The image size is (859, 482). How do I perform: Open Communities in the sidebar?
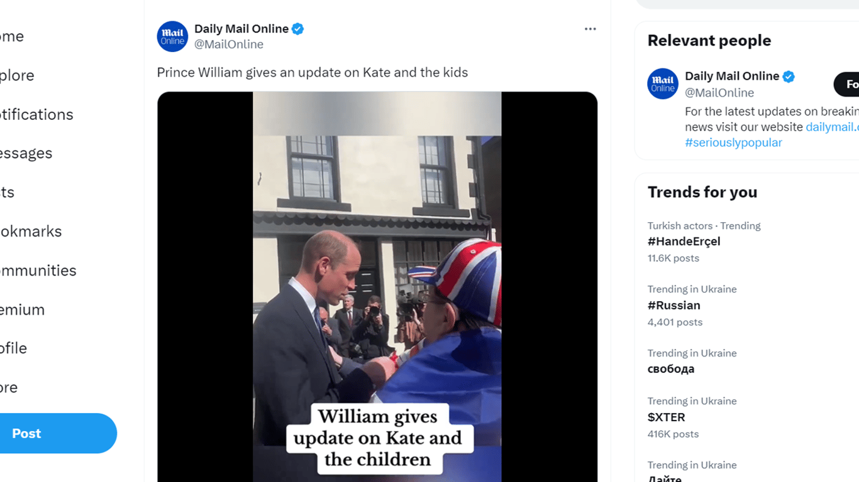point(38,270)
